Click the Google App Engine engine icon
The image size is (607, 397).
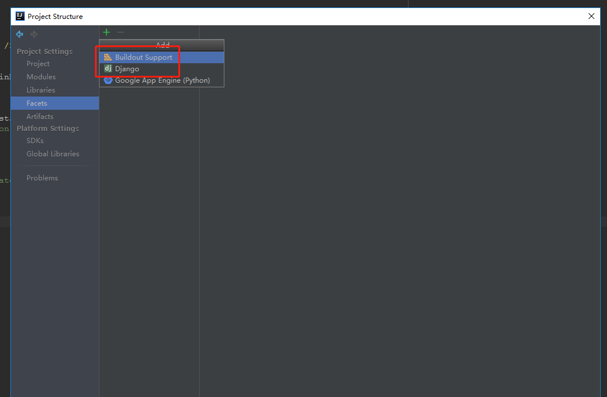(x=108, y=80)
